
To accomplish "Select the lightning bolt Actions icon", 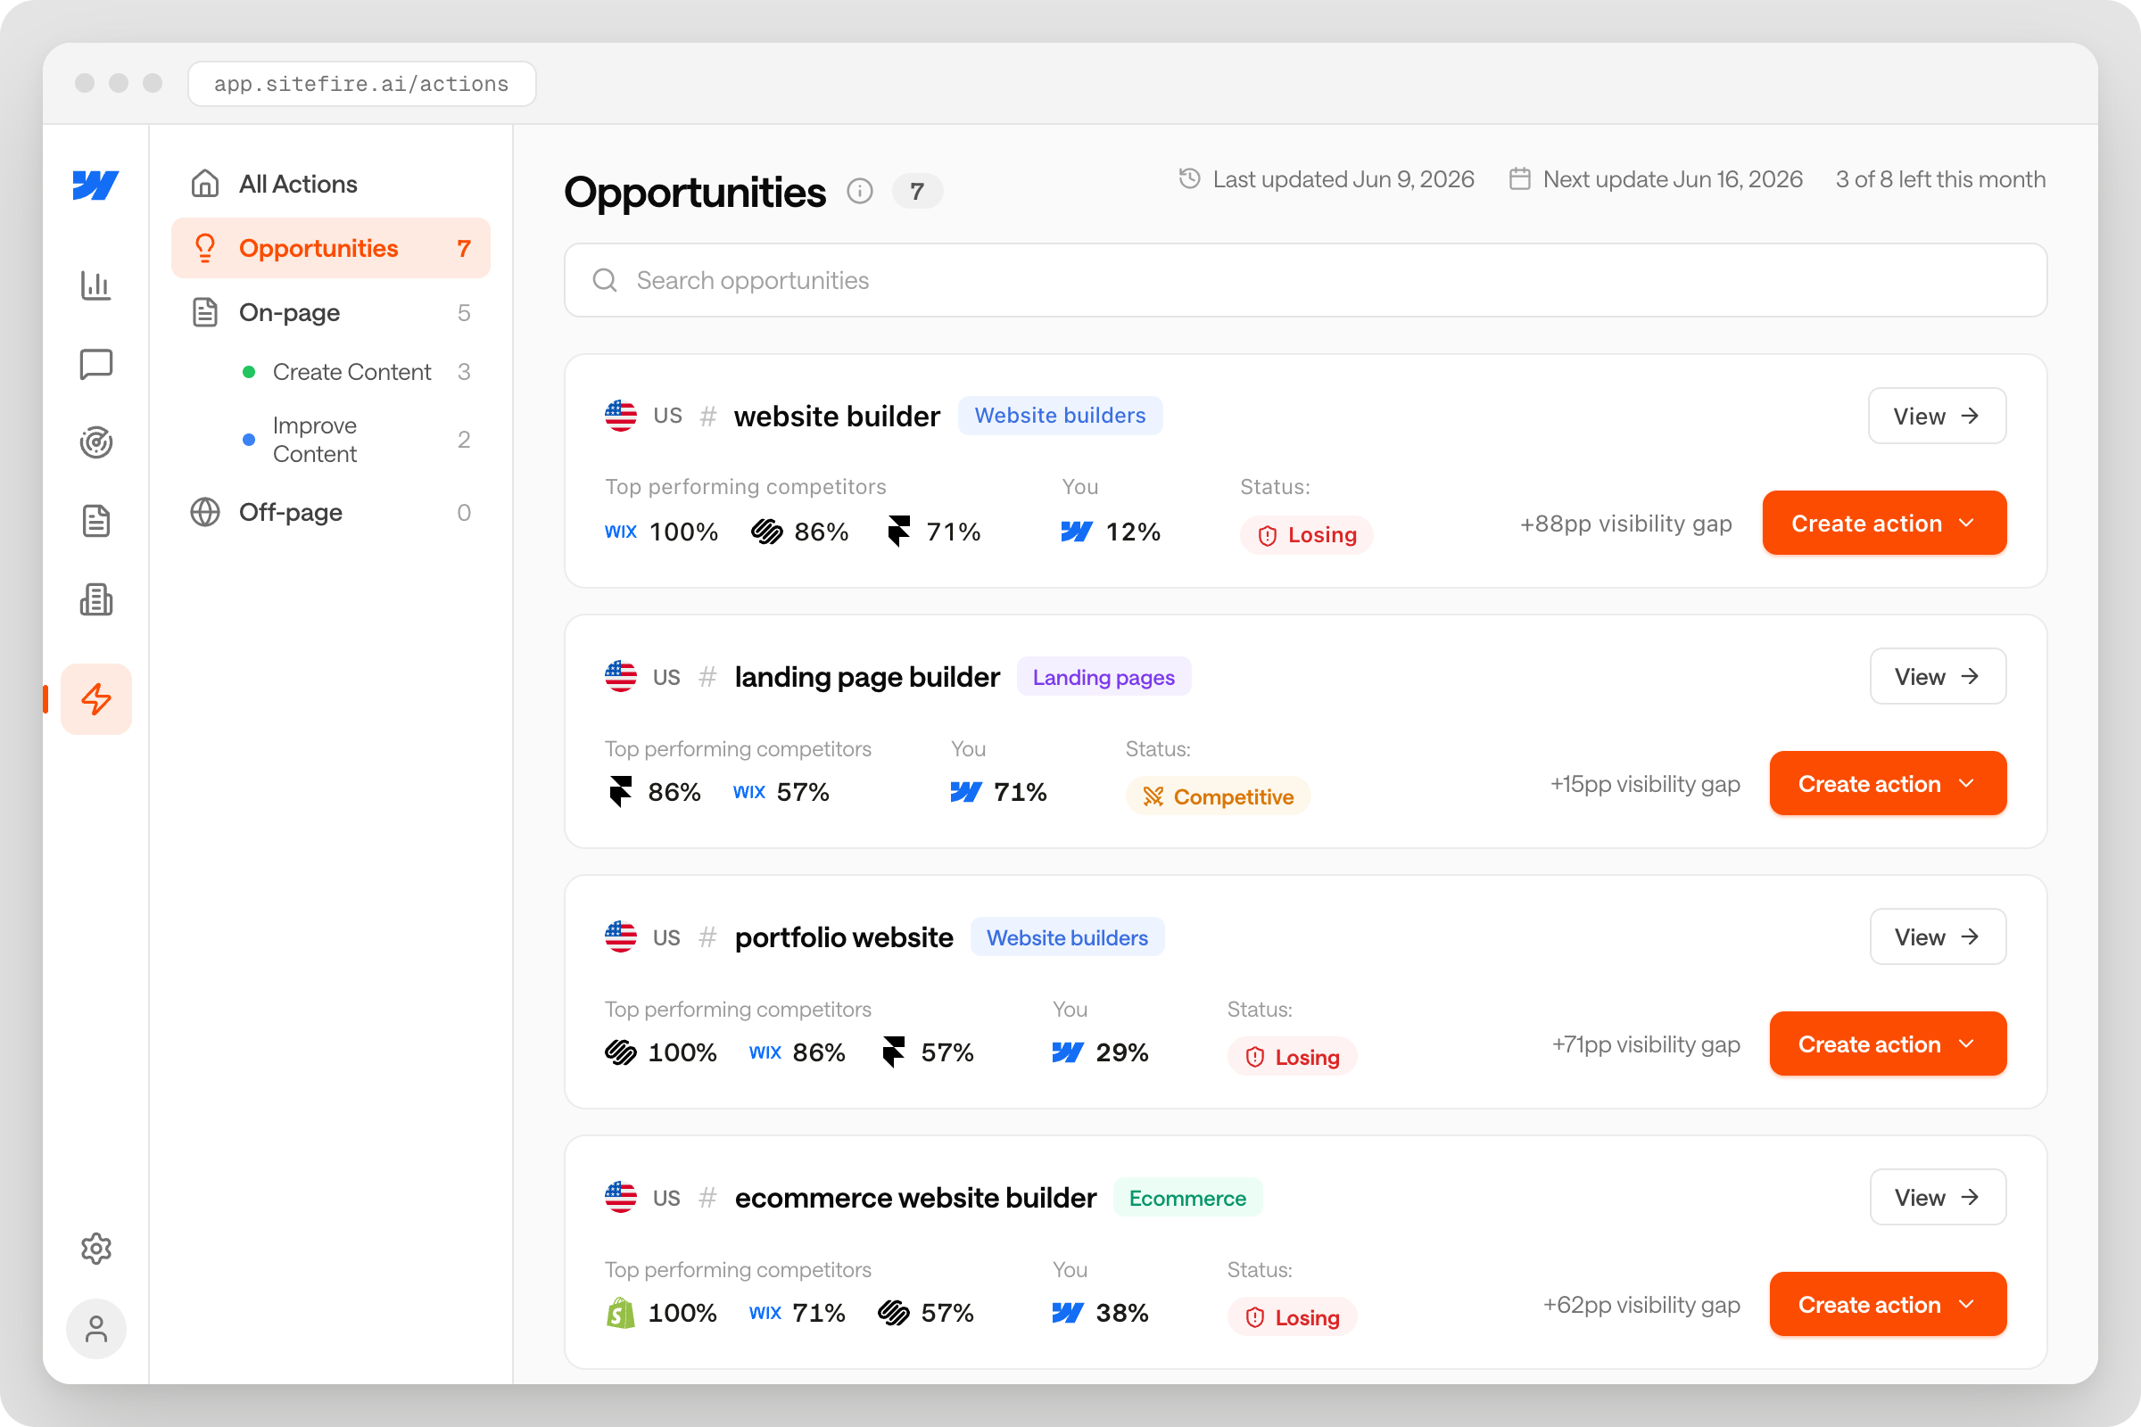I will [x=95, y=699].
